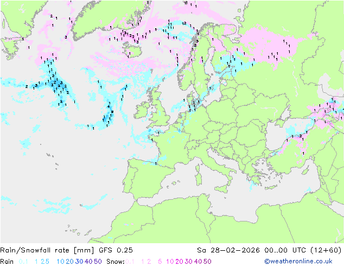Select the Rain legend value 50
This screenshot has width=344, height=266.
tap(98, 262)
